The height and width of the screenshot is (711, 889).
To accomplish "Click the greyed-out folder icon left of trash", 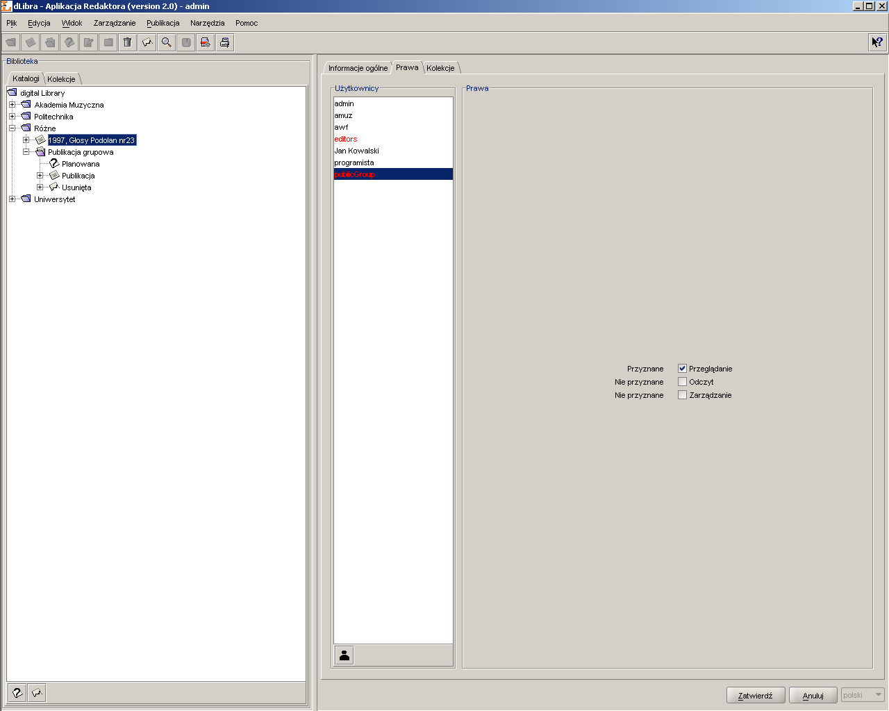I will click(x=108, y=42).
